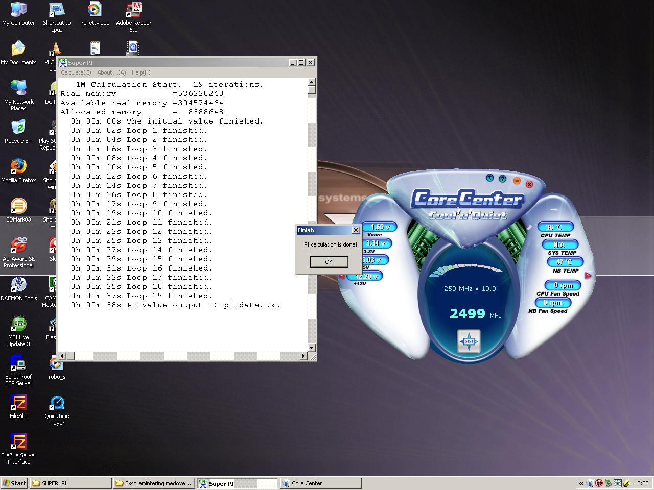Open the Windows Start menu
Image resolution: width=654 pixels, height=490 pixels.
point(14,483)
